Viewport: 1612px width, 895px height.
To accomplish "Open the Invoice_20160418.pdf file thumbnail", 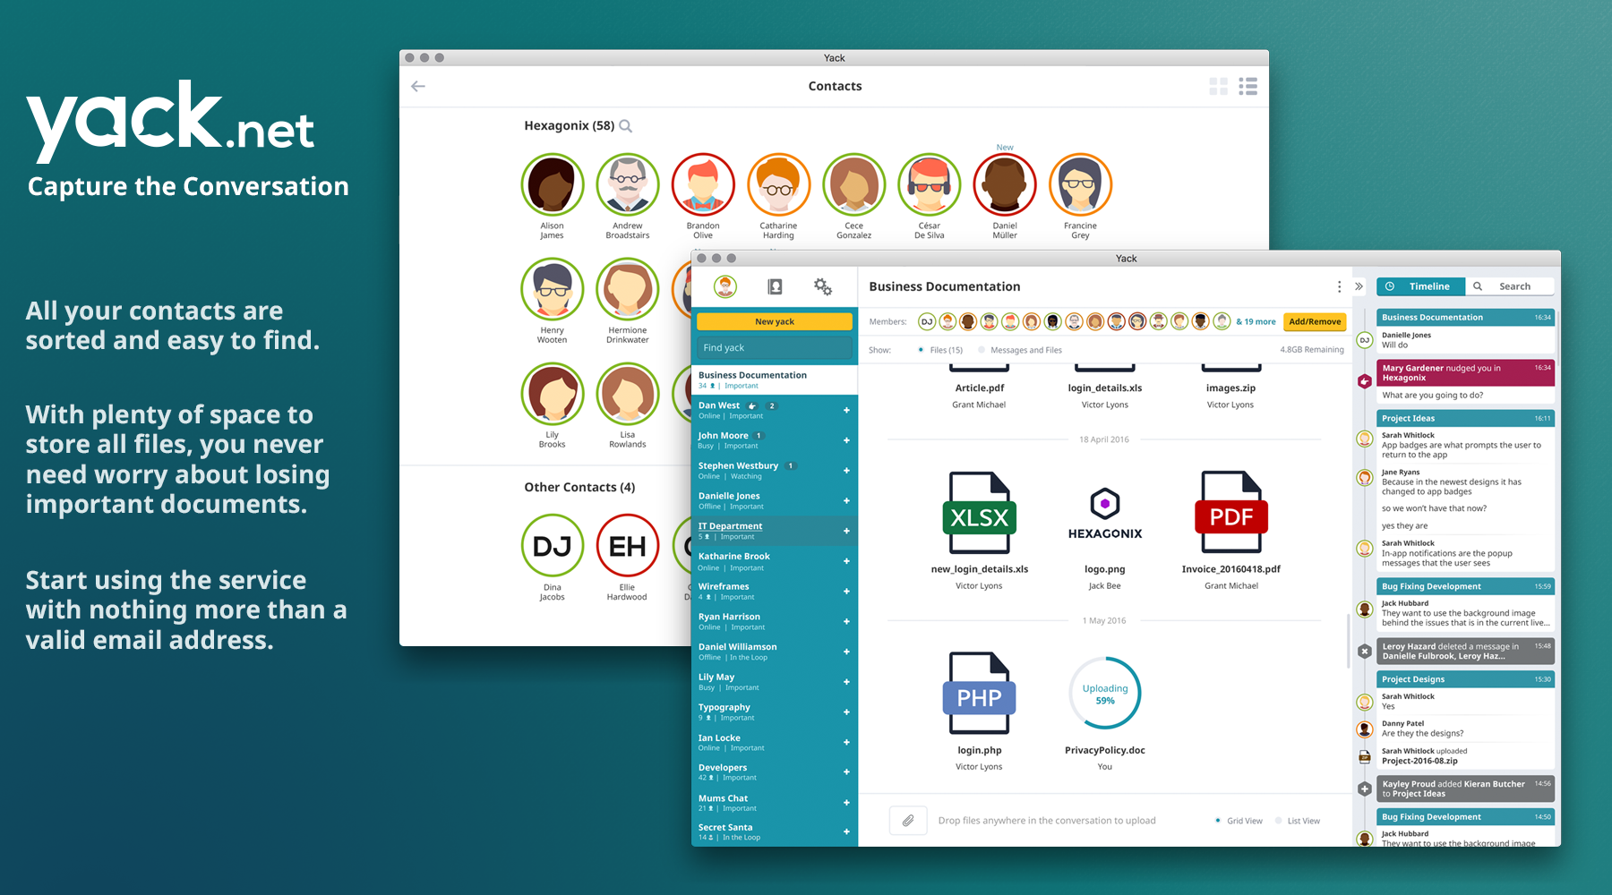I will [x=1231, y=513].
